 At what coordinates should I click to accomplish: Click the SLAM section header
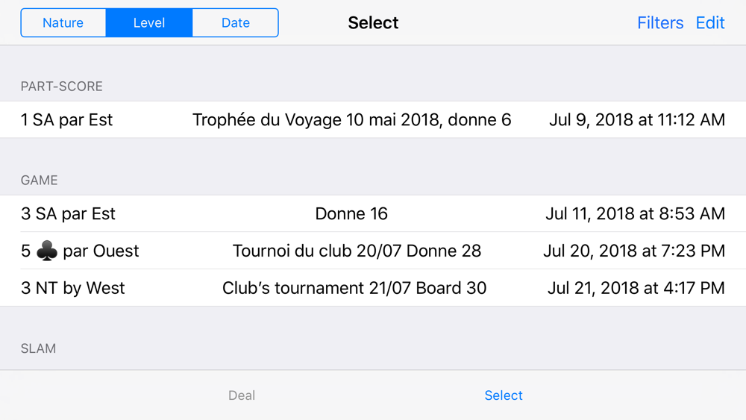[39, 348]
